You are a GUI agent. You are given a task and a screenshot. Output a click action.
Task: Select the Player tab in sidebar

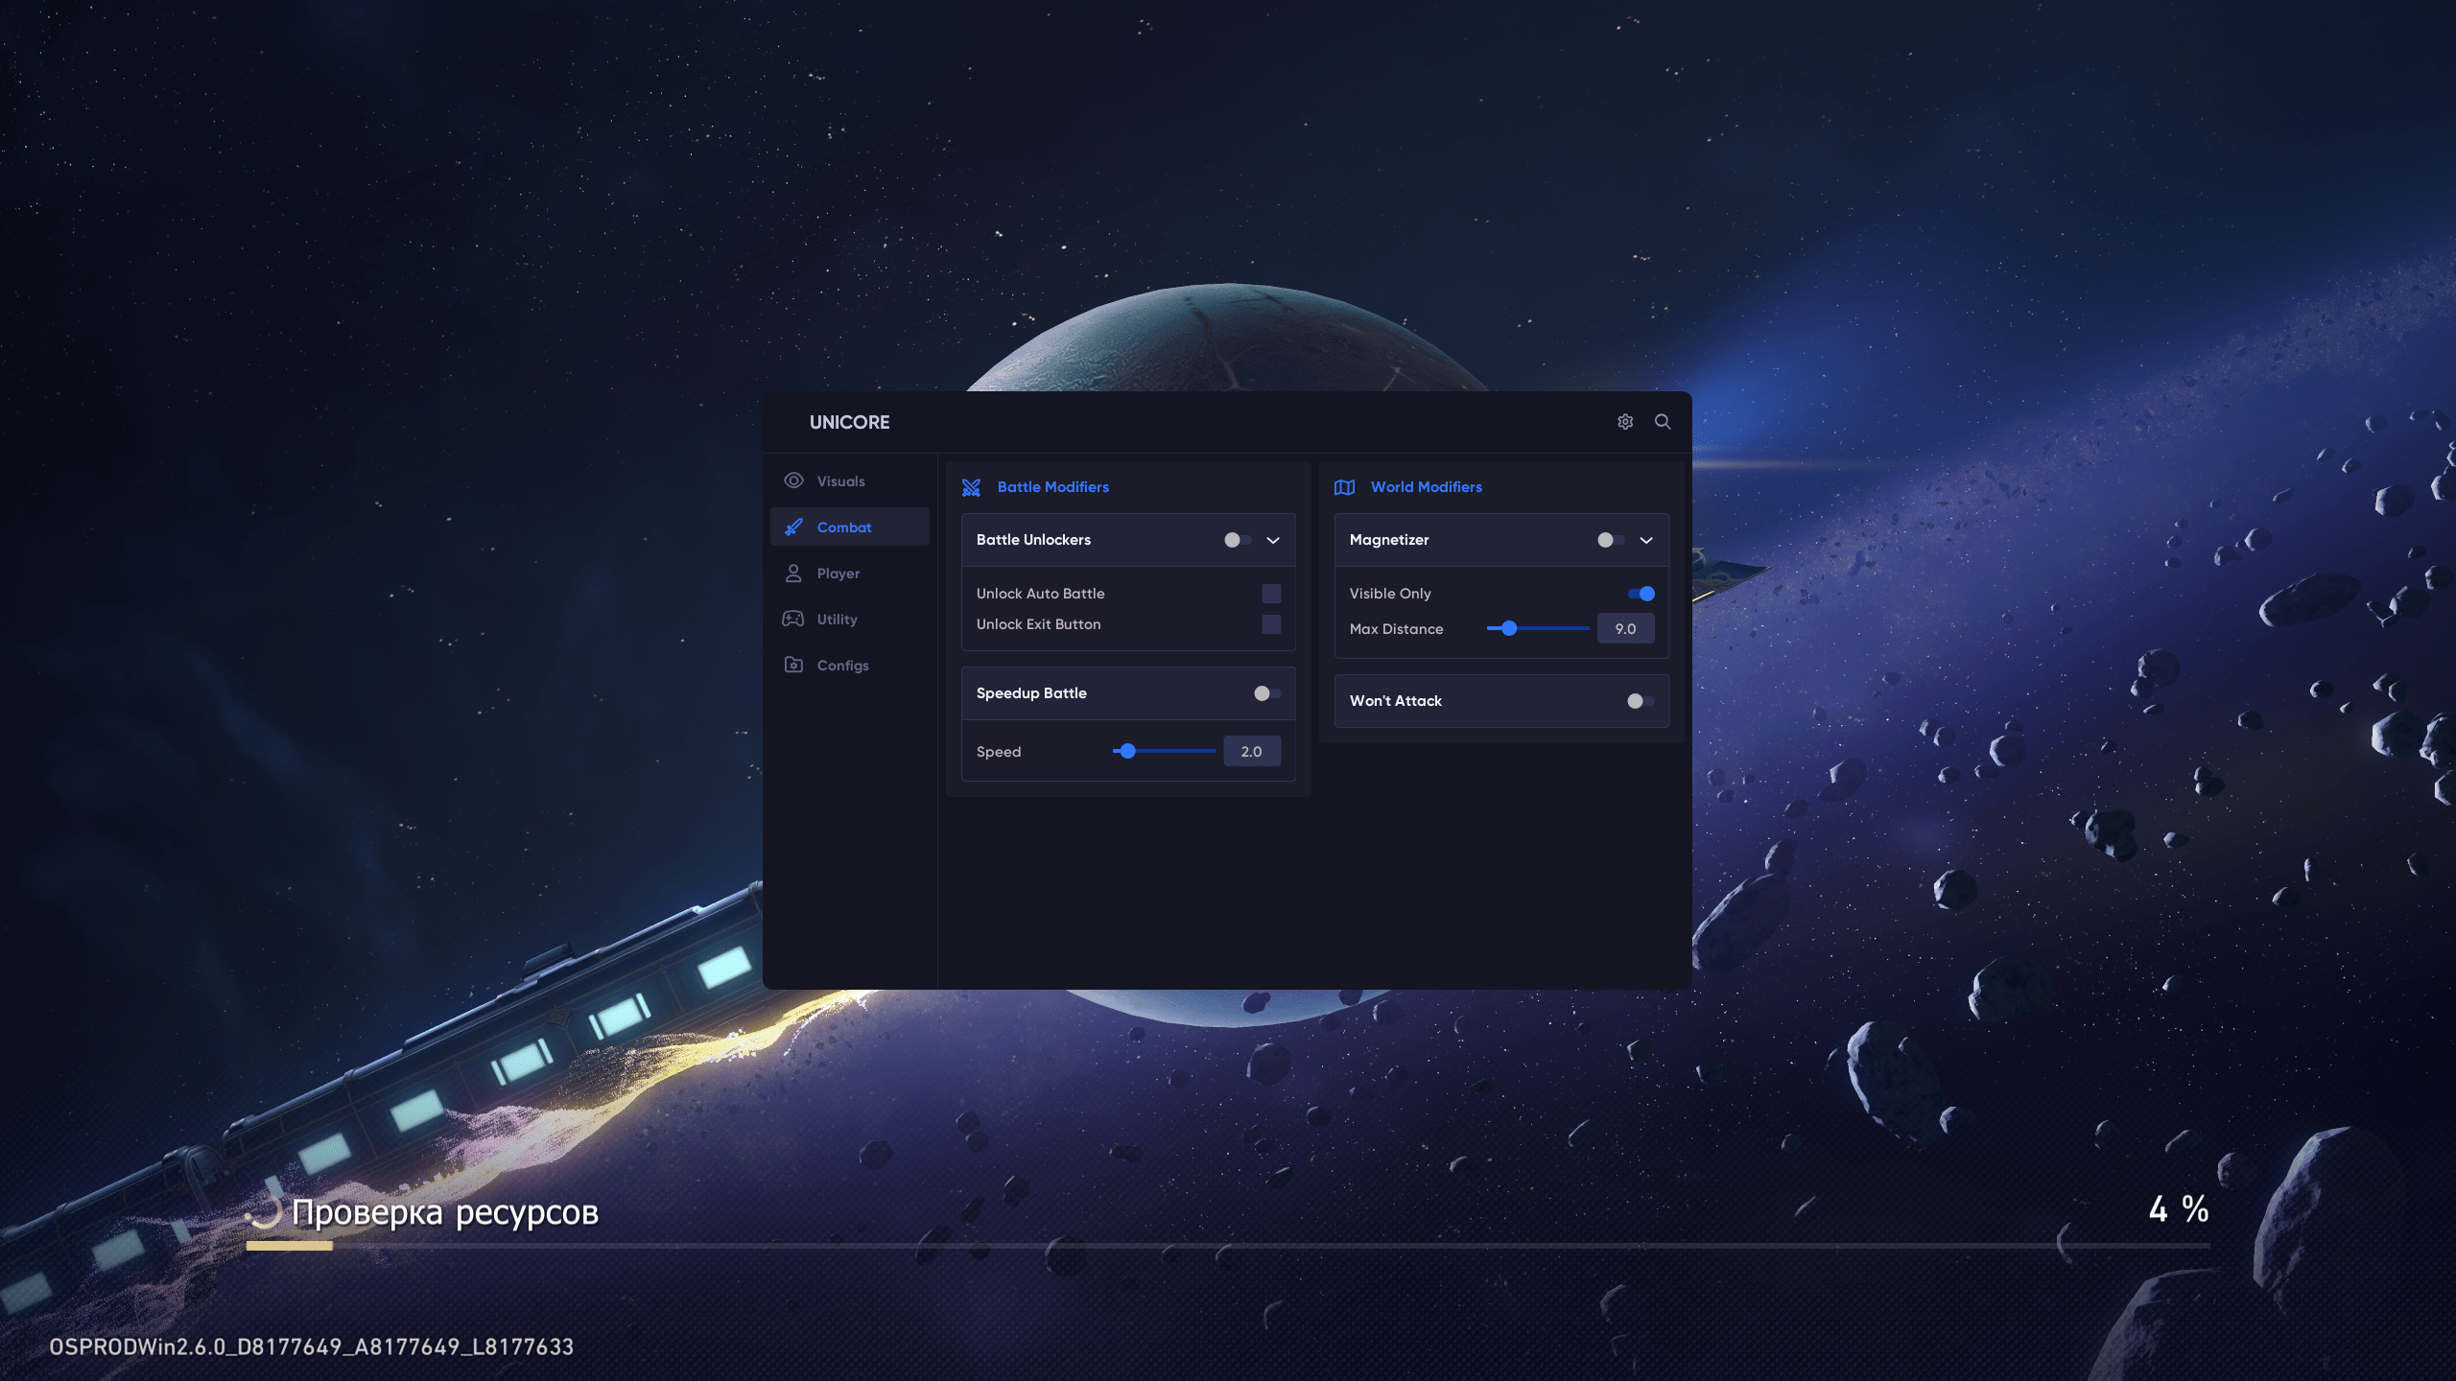[x=838, y=572]
